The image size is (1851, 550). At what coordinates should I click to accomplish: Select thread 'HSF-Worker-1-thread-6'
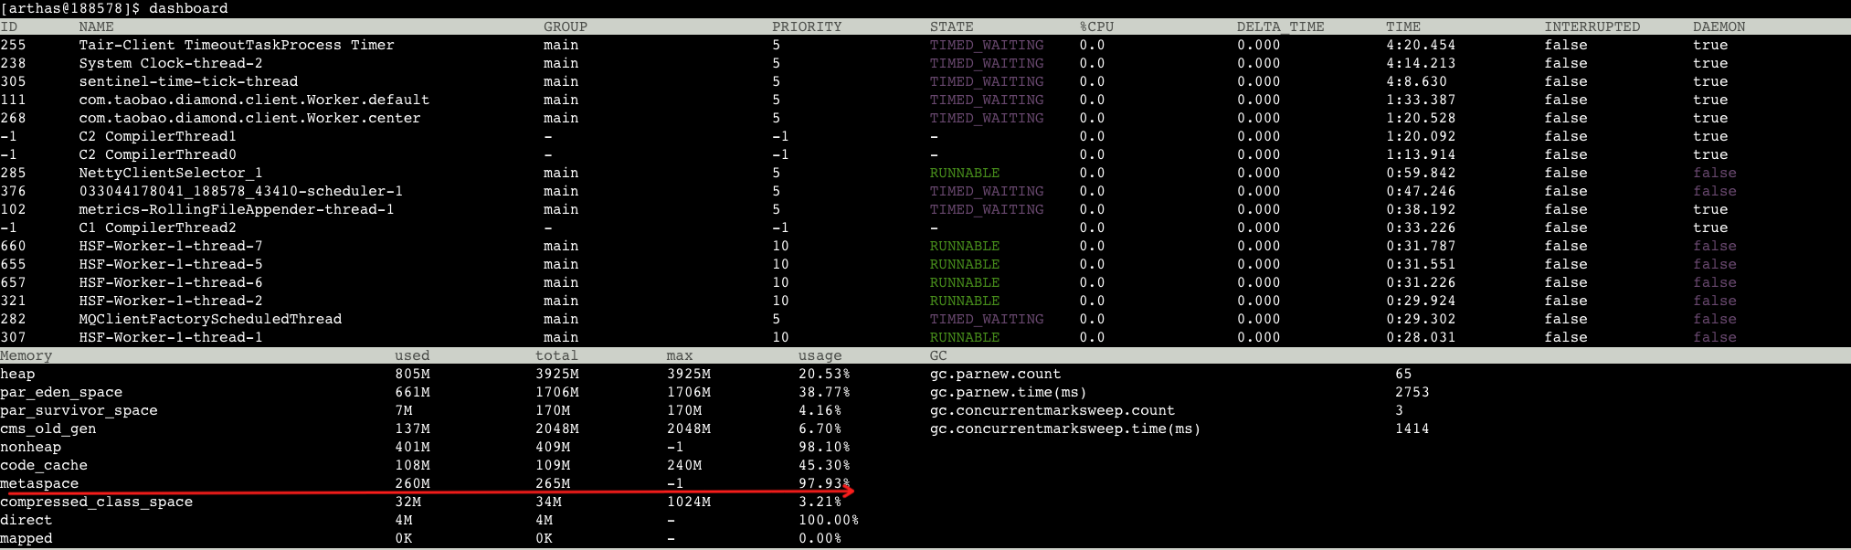coord(171,282)
